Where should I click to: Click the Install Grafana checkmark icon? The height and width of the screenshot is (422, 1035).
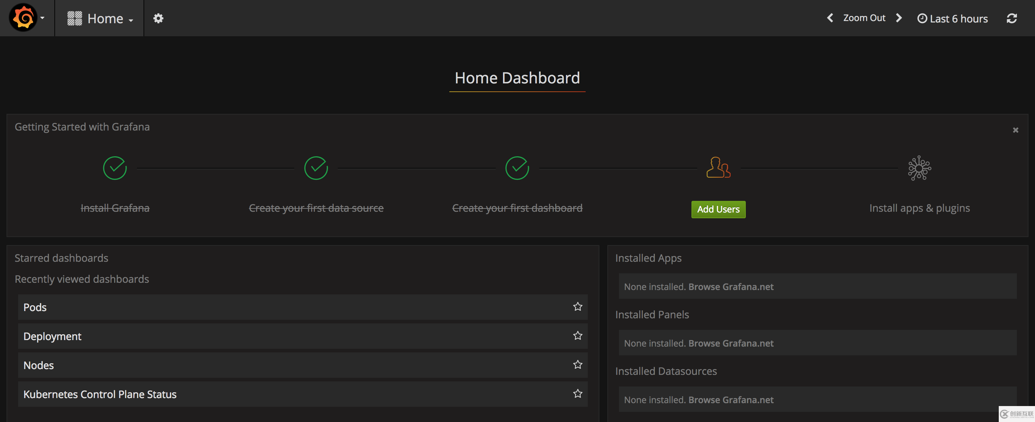[115, 168]
